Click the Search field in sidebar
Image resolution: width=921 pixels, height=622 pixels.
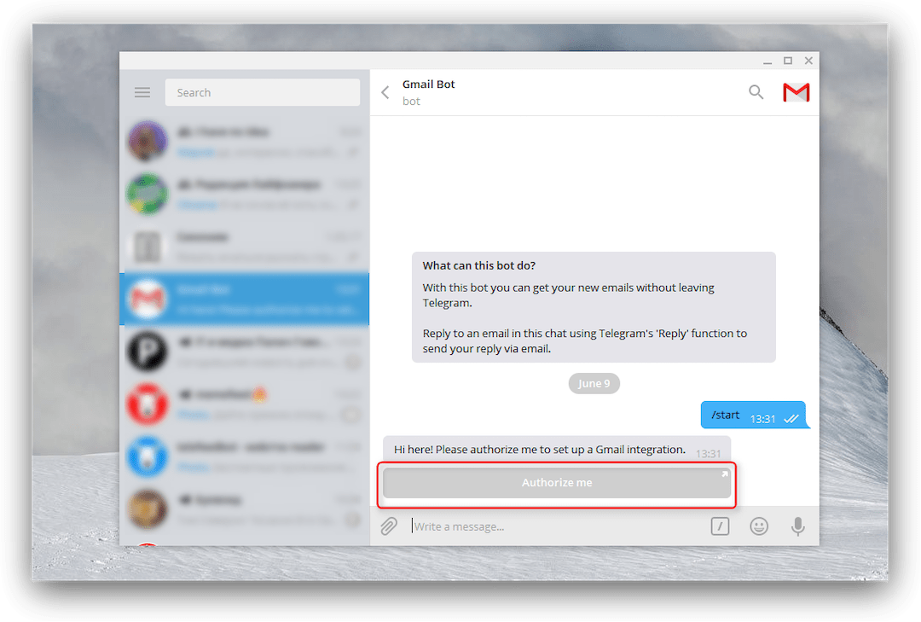click(263, 92)
